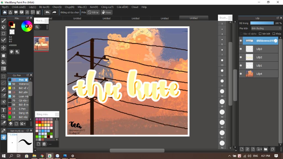The height and width of the screenshot is (159, 283).
Task: Select the Divide/dot line tool
Action: tap(3, 40)
